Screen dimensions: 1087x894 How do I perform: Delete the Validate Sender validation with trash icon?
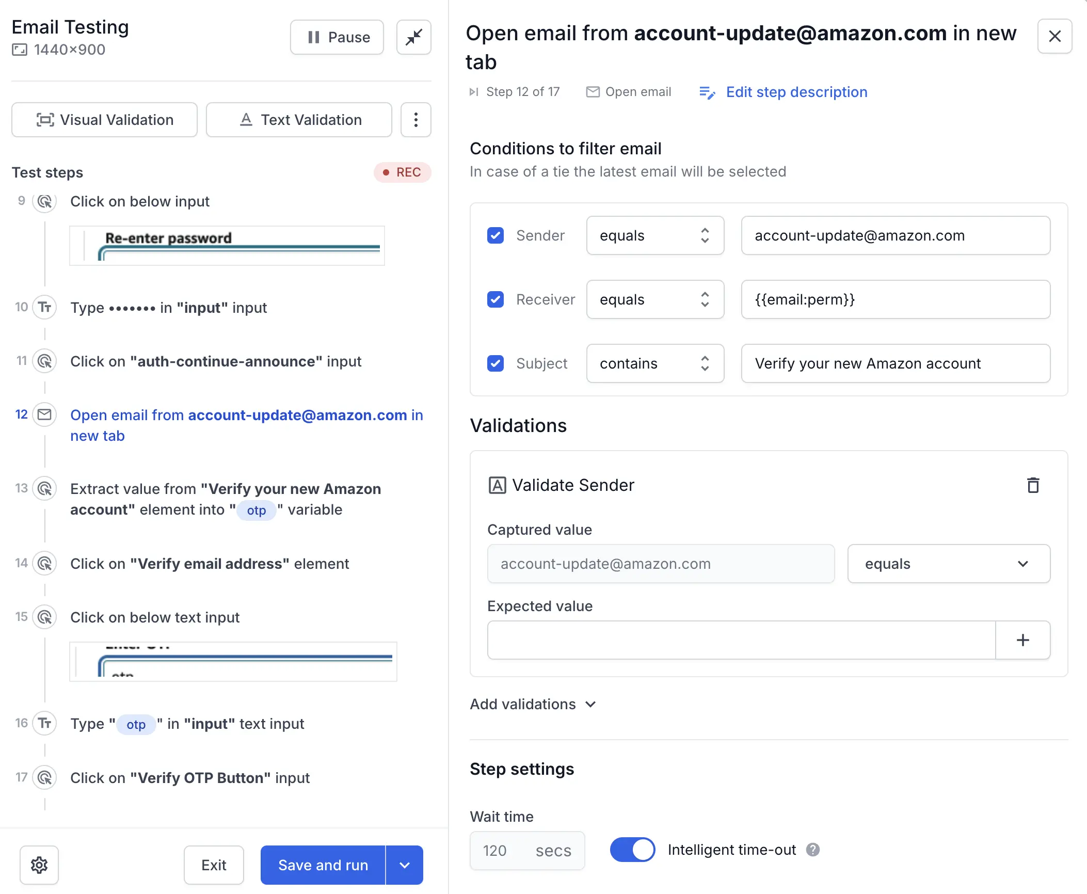click(x=1032, y=485)
